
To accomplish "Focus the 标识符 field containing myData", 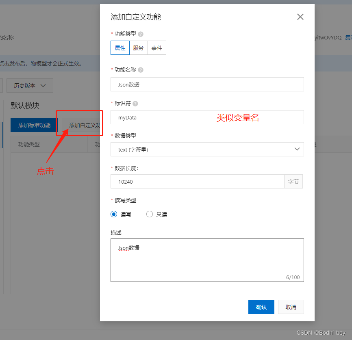I will coord(207,117).
